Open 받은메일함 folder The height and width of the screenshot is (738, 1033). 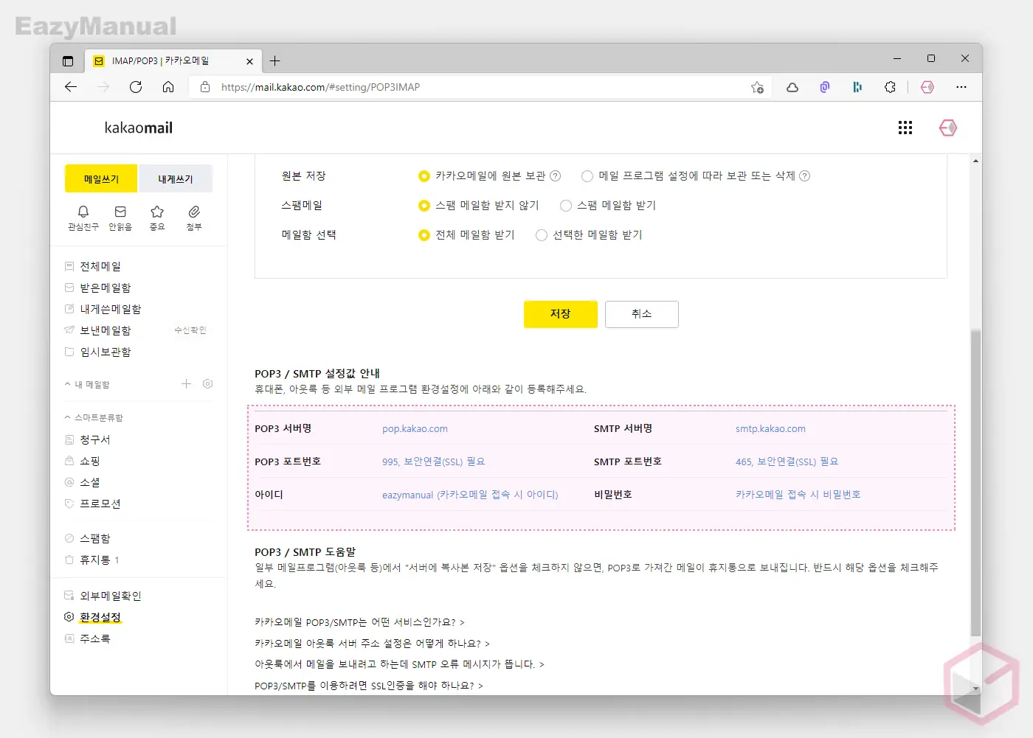(106, 288)
